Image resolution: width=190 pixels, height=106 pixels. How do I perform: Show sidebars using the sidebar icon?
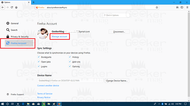(x=182, y=7)
